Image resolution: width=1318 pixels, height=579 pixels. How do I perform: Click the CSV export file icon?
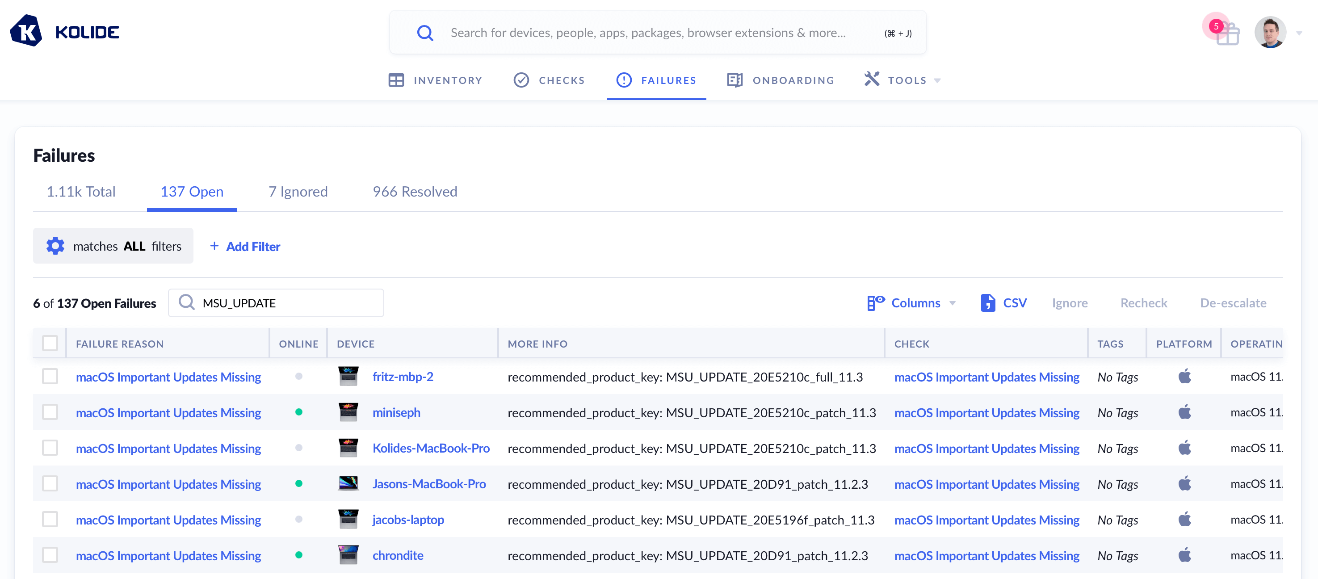[987, 303]
